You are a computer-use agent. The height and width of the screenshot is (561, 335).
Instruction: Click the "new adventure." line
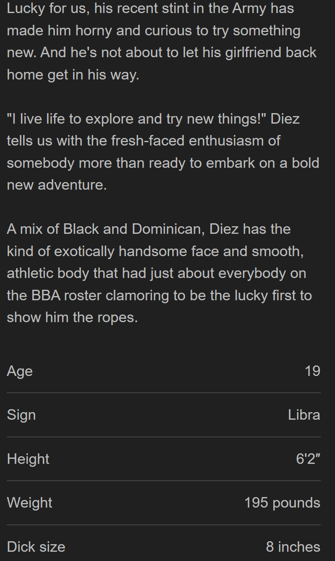(x=57, y=185)
